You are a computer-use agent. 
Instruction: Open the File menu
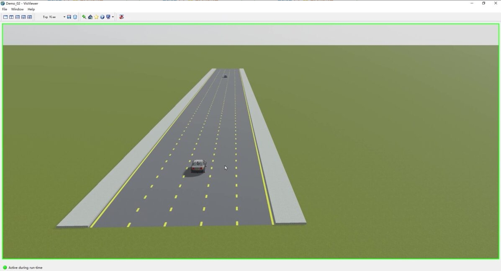5,9
